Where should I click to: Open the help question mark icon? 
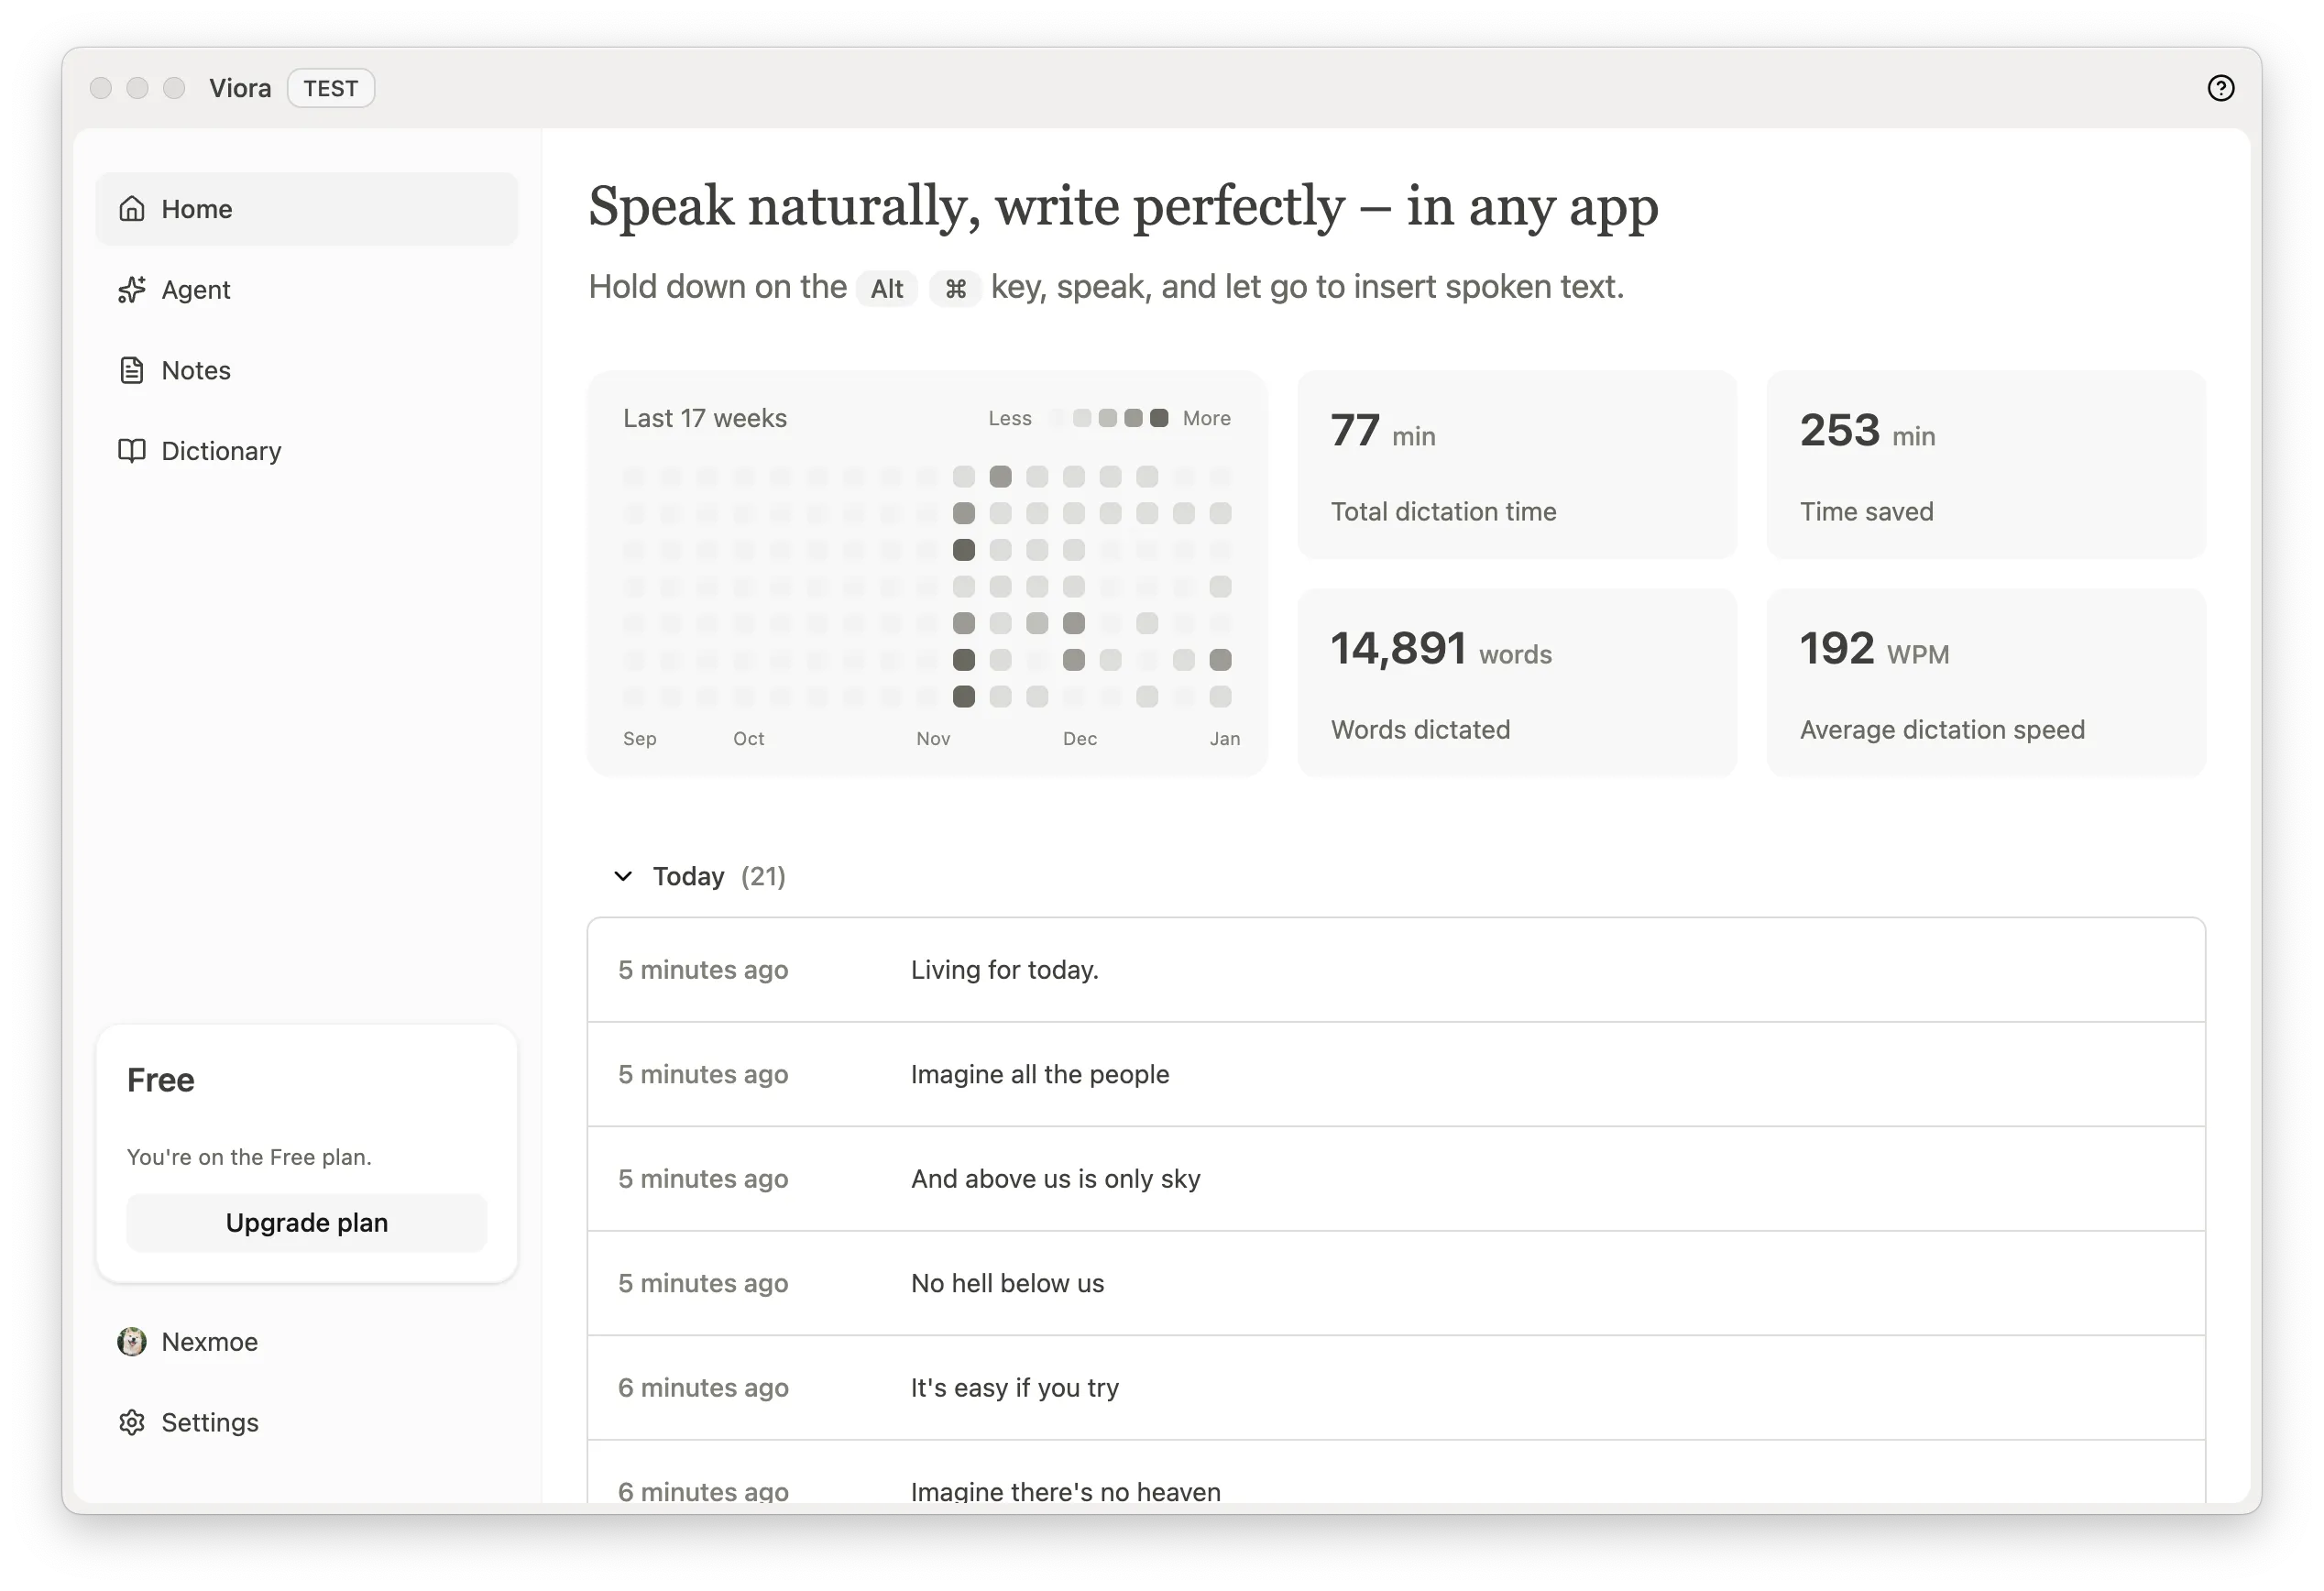(2220, 88)
